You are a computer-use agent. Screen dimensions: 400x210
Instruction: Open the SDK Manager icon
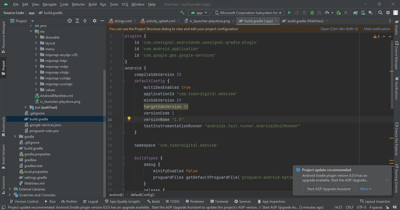pyautogui.click(x=371, y=13)
